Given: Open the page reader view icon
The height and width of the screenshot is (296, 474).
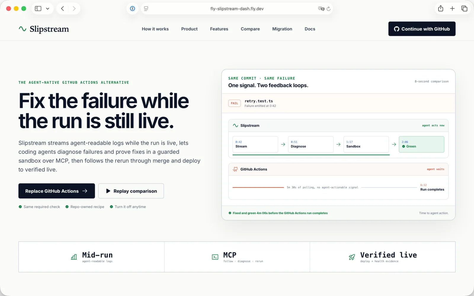Looking at the screenshot, I should (146, 9).
